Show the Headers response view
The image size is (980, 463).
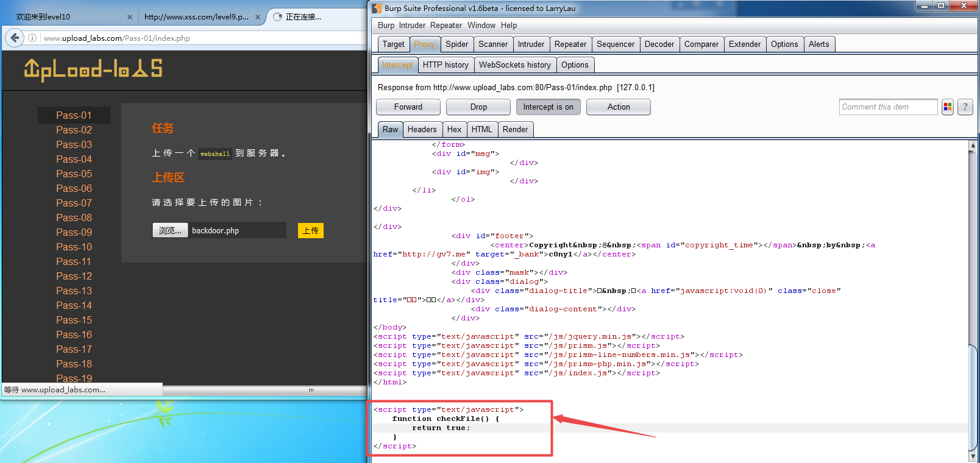point(422,130)
